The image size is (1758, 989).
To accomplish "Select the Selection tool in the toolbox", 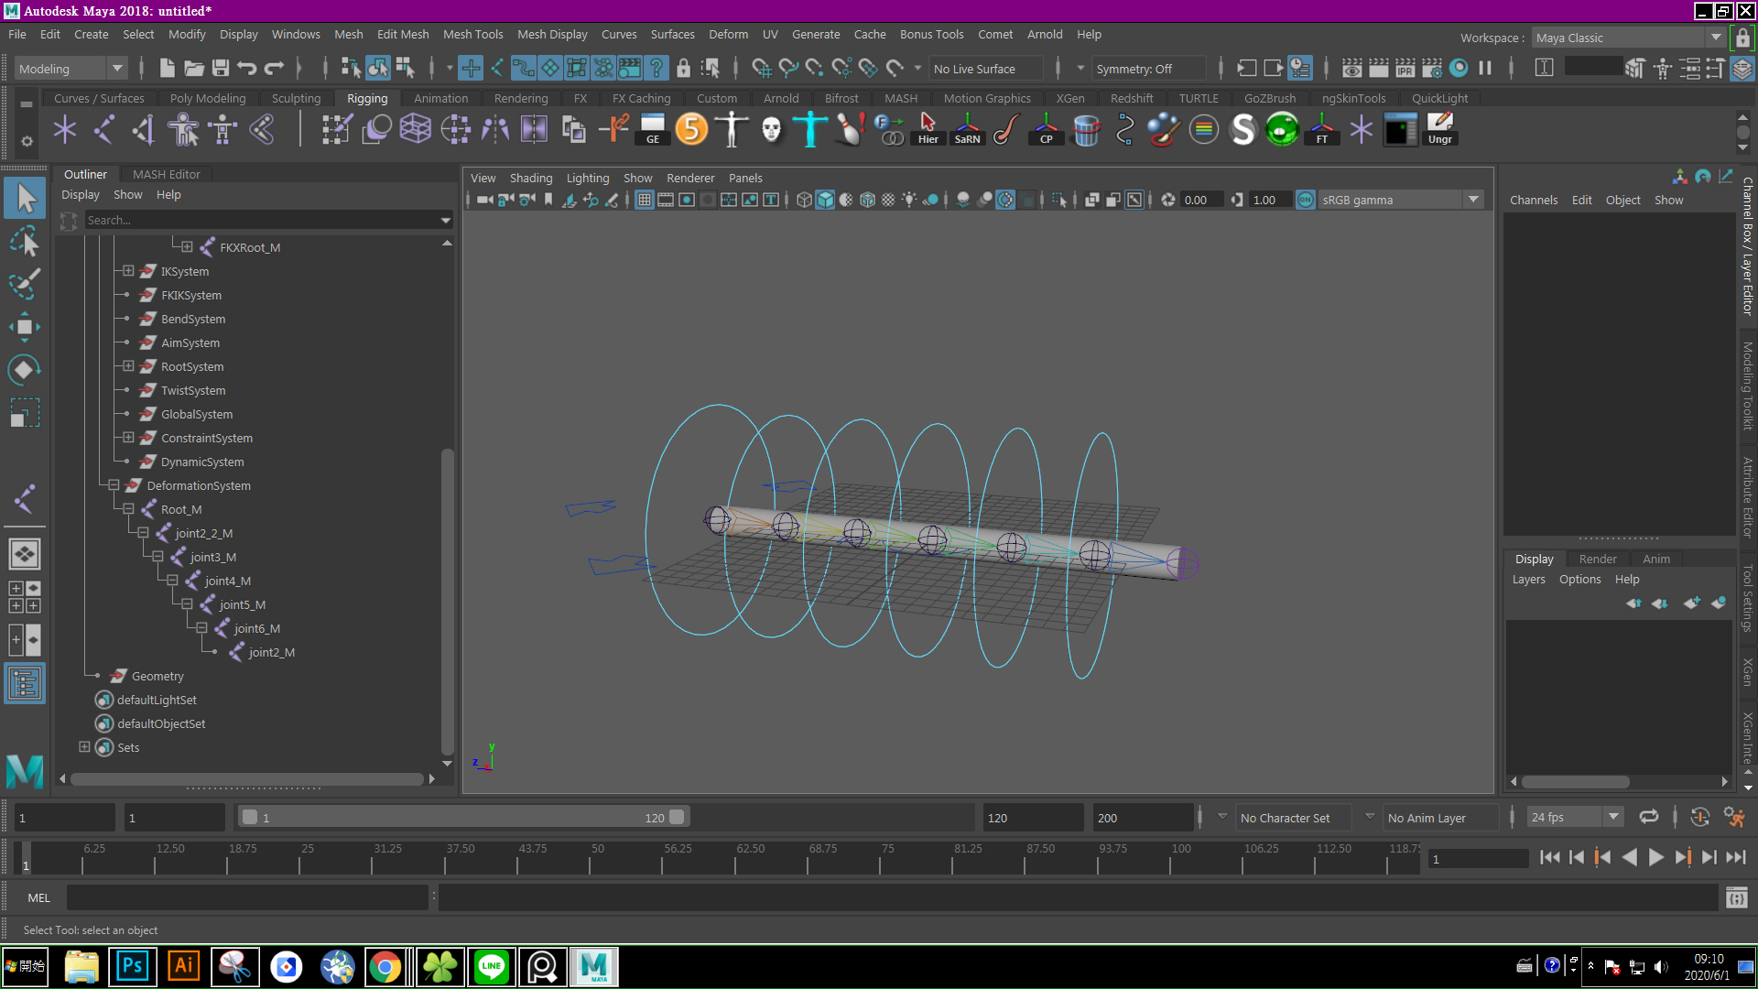I will point(25,198).
